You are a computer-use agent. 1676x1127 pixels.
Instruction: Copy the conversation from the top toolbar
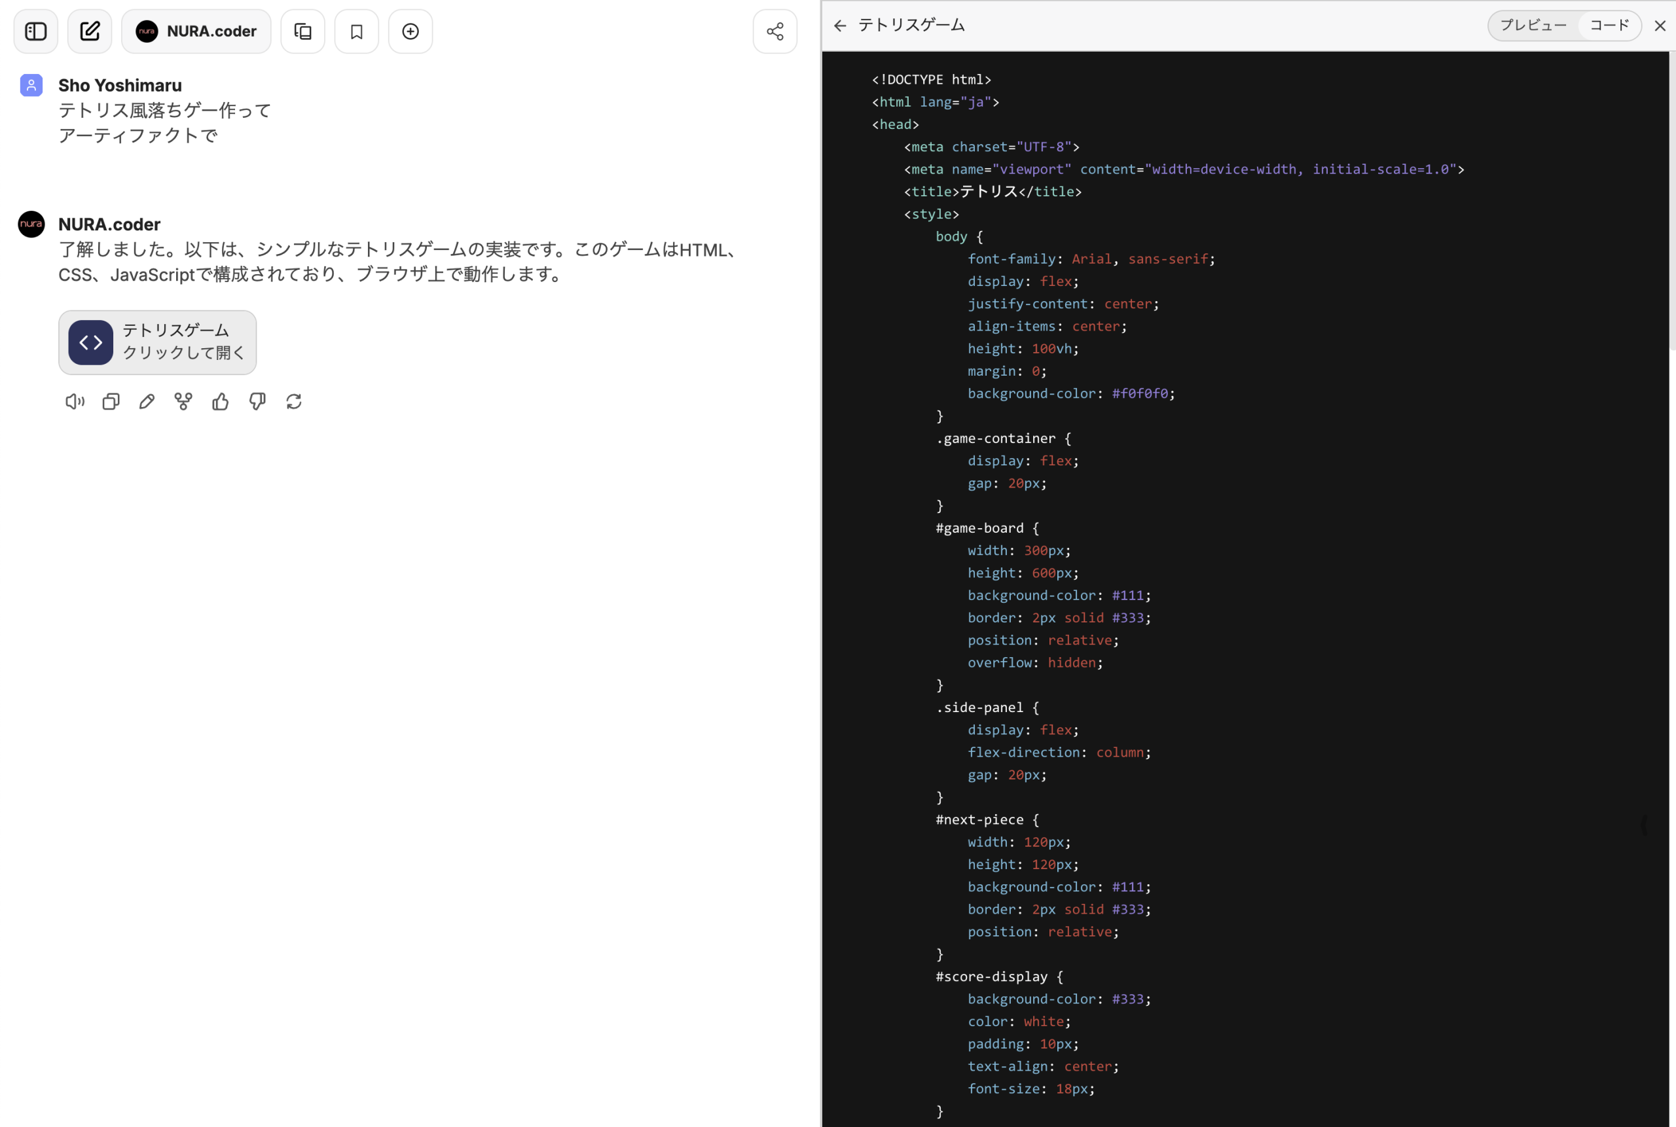coord(302,31)
